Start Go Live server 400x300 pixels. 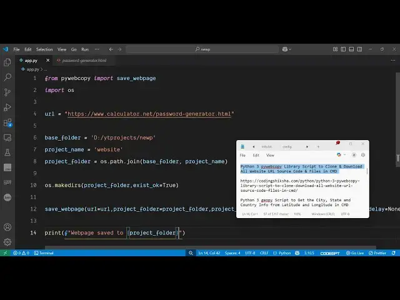355,253
